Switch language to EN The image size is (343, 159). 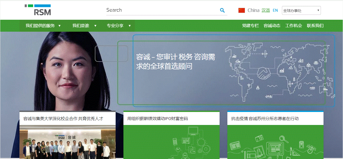275,10
